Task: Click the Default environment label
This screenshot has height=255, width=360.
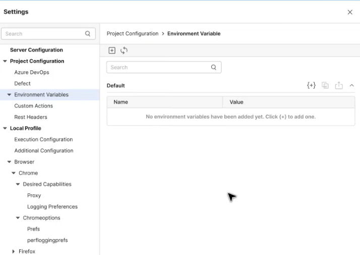Action: (116, 85)
